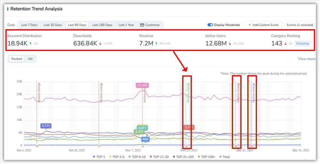Screen dimensions: 320x164
Task: Click the TOP 1 legend dot
Action: coord(94,157)
